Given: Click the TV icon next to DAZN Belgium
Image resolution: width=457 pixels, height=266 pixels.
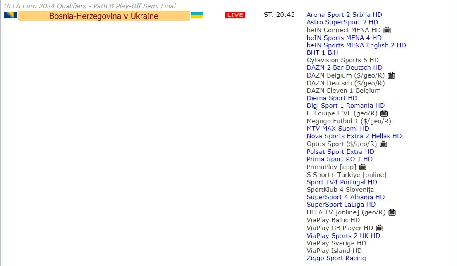Looking at the screenshot, I should (391, 75).
